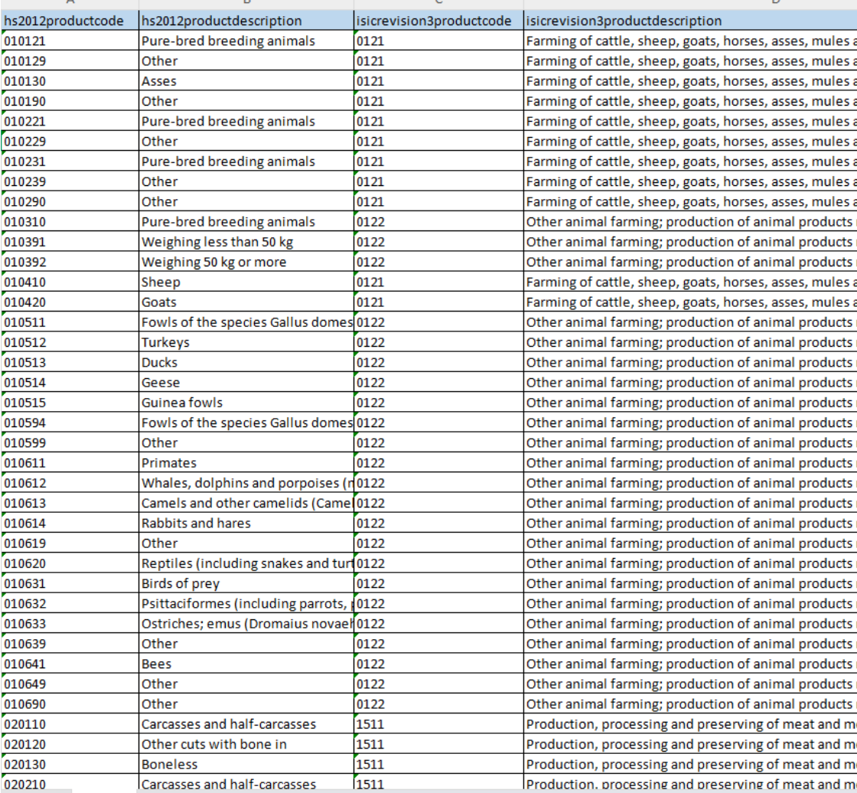
Task: Select the Asses description cell
Action: (246, 81)
